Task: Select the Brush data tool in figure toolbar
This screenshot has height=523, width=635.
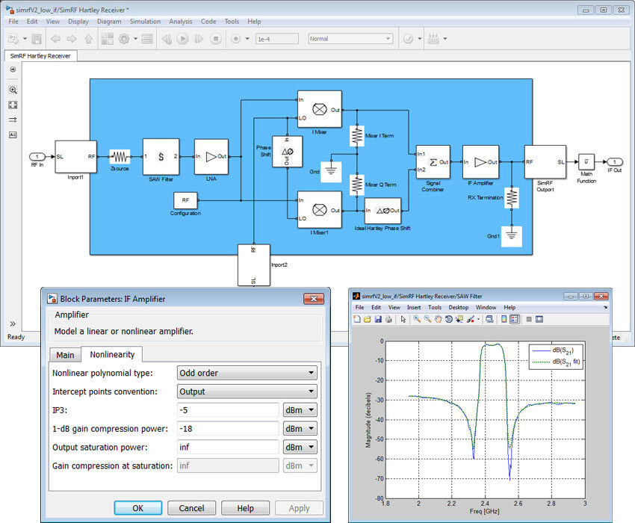Action: tap(470, 319)
